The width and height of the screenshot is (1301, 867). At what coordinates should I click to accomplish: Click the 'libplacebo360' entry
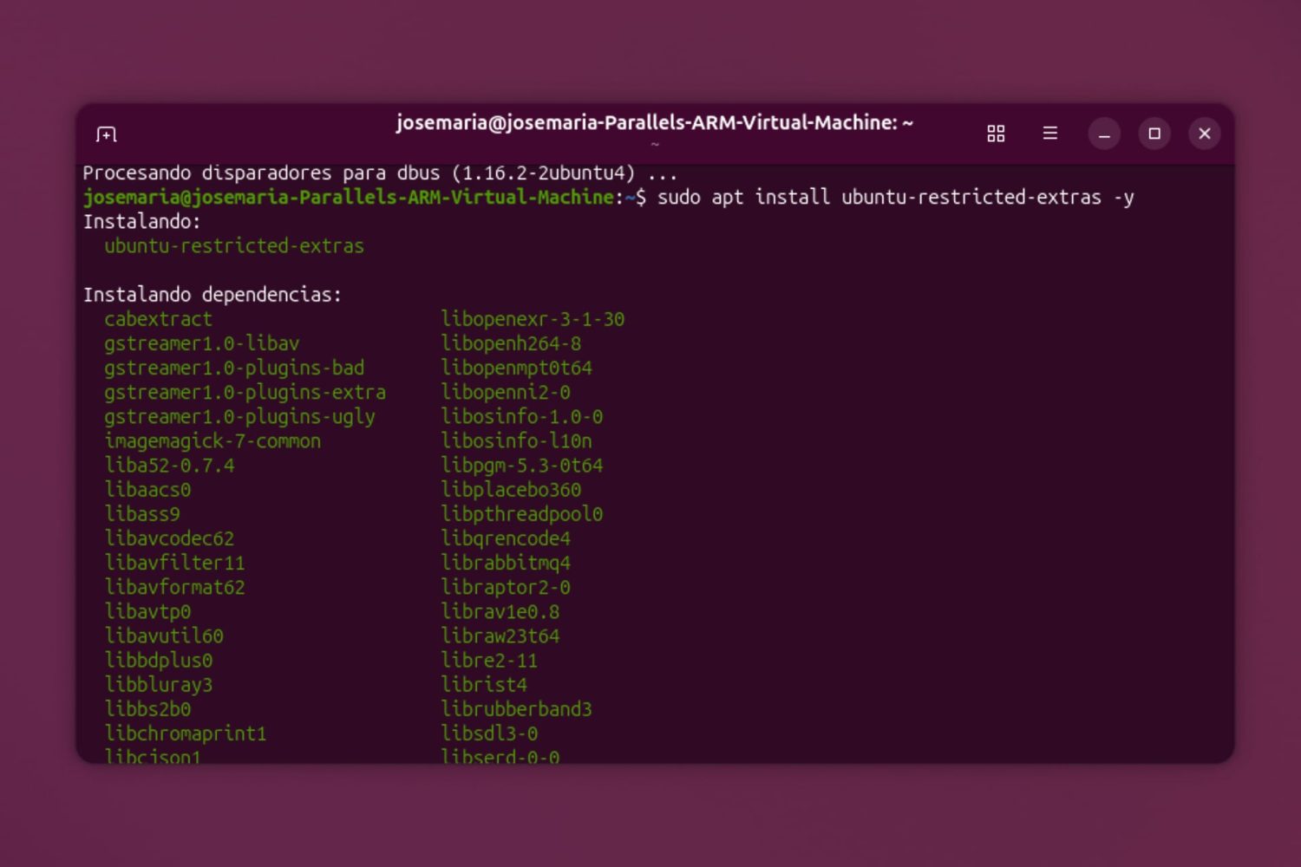click(511, 490)
